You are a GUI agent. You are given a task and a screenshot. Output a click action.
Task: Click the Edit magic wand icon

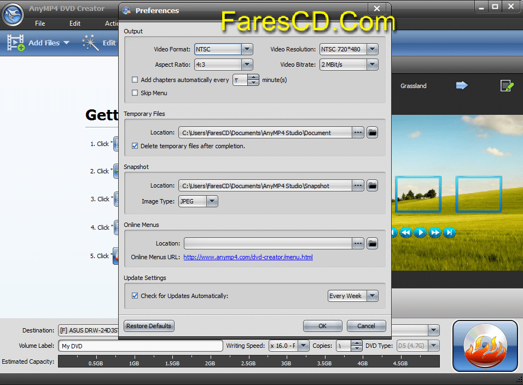tap(90, 43)
